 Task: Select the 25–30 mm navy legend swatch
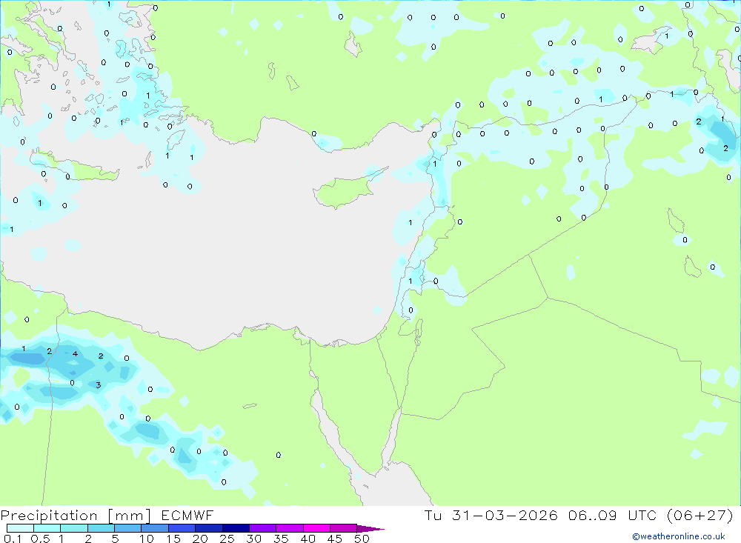[236, 528]
